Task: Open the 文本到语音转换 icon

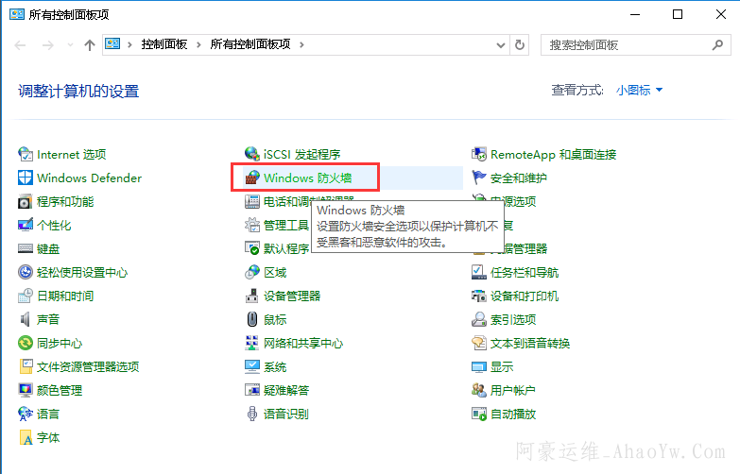Action: pos(479,343)
